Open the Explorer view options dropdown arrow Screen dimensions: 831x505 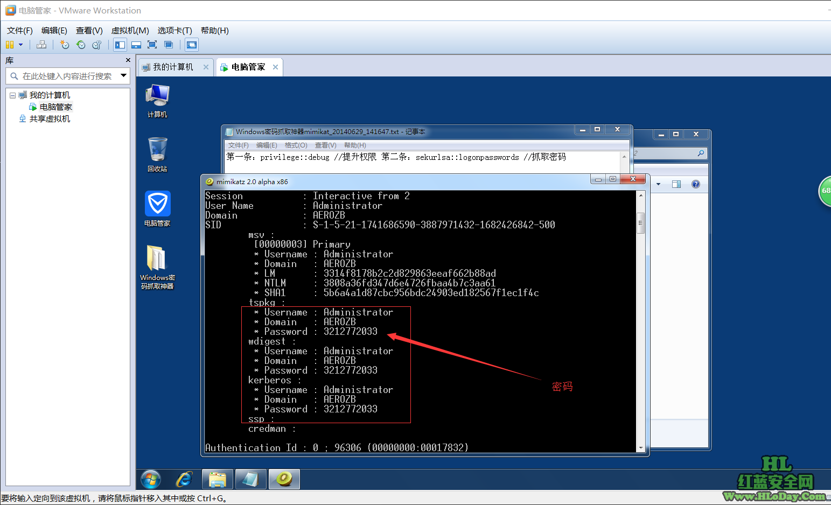pyautogui.click(x=658, y=184)
